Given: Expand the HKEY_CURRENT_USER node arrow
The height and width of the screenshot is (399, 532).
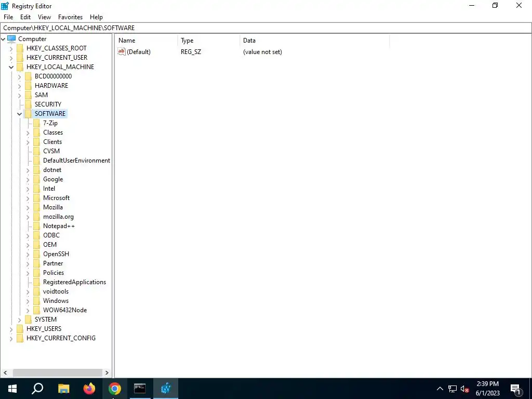Looking at the screenshot, I should tap(11, 58).
